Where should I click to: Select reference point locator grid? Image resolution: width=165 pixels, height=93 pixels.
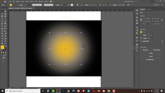[141, 20]
